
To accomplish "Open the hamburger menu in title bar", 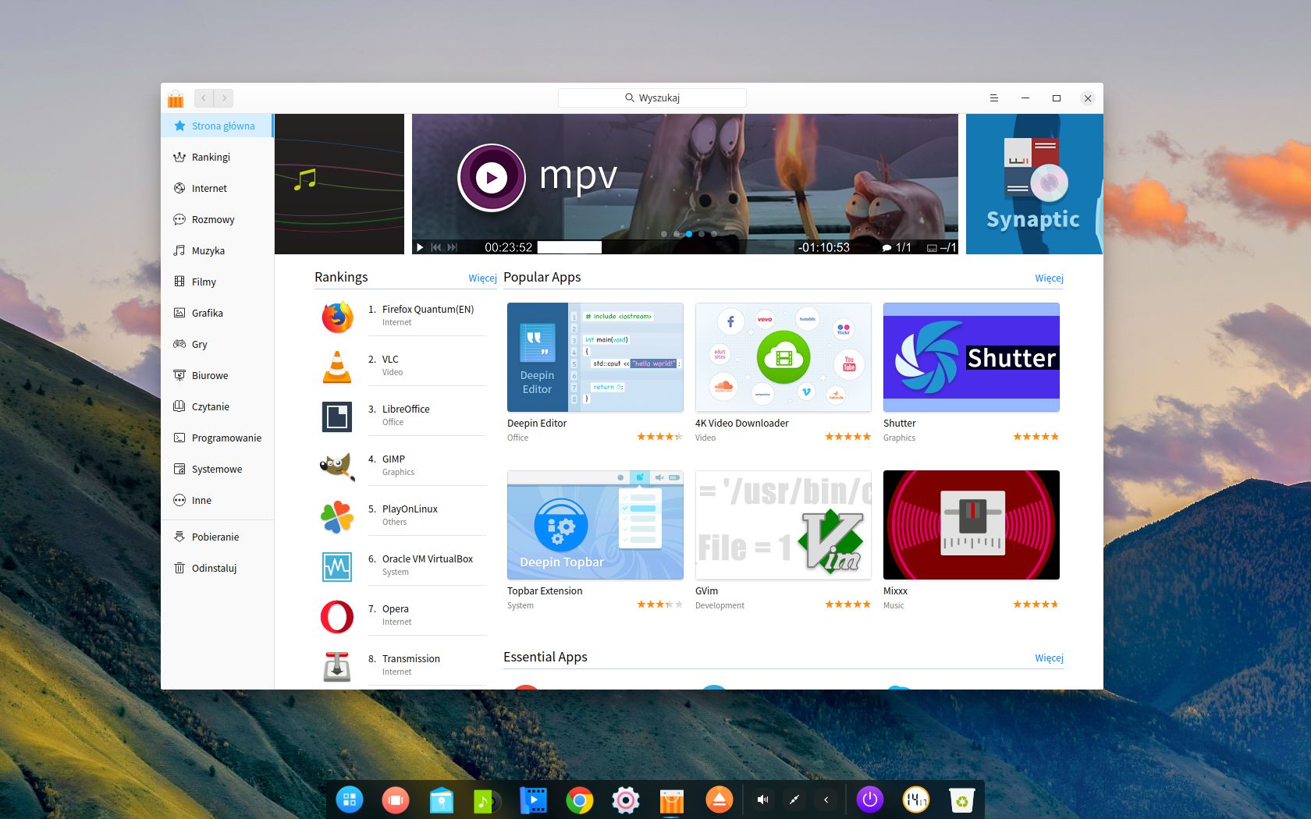I will pos(994,98).
